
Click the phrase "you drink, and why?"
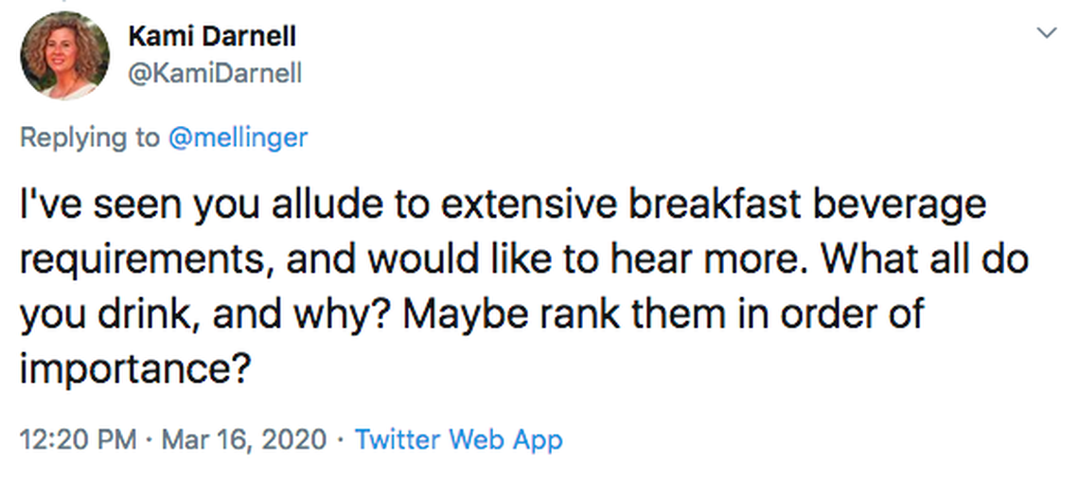click(x=206, y=313)
